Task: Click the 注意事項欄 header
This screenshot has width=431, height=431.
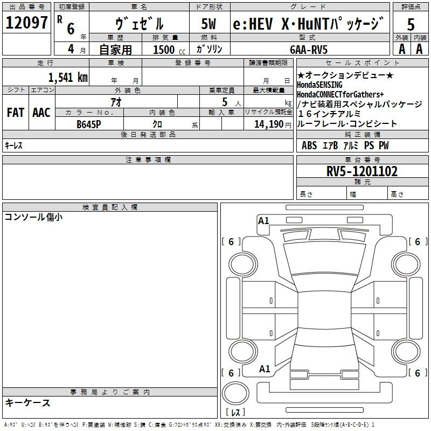Action: click(x=148, y=159)
